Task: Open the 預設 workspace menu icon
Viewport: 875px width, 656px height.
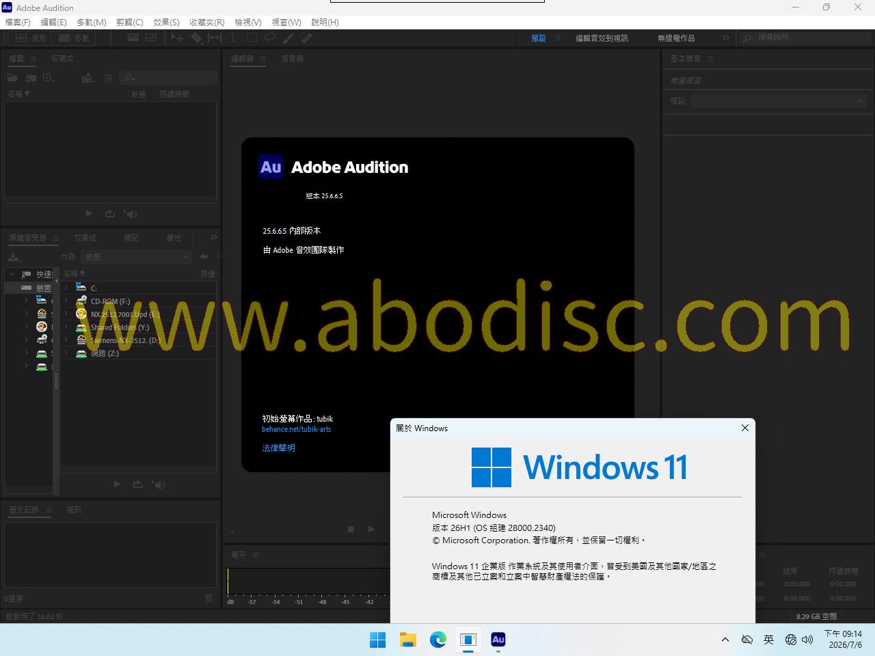Action: [558, 38]
